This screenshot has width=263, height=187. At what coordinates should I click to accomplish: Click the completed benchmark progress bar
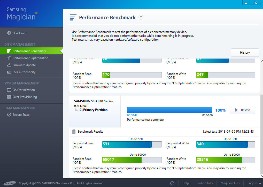[x=169, y=110]
